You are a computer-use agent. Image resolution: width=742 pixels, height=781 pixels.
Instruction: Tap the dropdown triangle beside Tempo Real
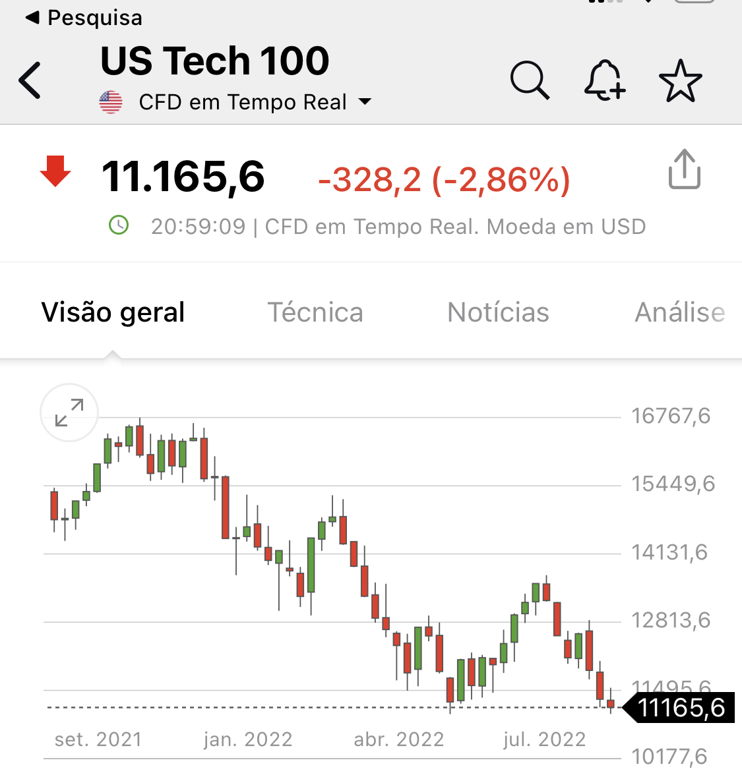pyautogui.click(x=365, y=102)
